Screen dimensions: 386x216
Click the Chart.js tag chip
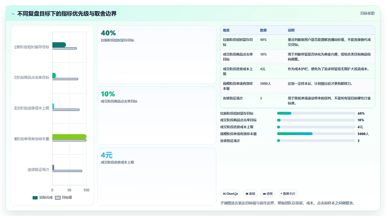pos(230,194)
